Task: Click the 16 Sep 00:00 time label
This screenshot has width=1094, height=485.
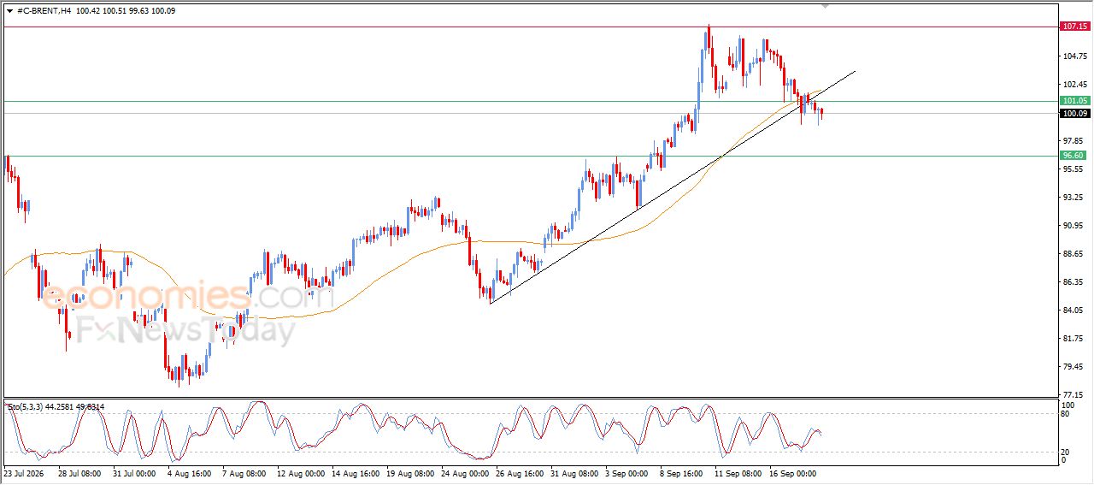Action: 794,472
